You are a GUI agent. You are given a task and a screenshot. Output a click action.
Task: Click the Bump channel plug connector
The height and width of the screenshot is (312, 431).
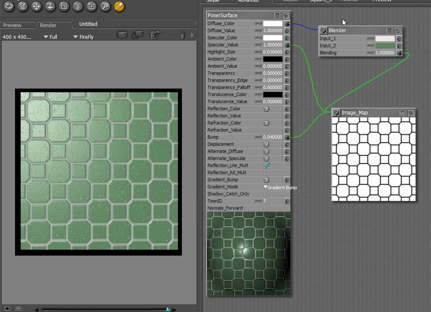(x=287, y=137)
